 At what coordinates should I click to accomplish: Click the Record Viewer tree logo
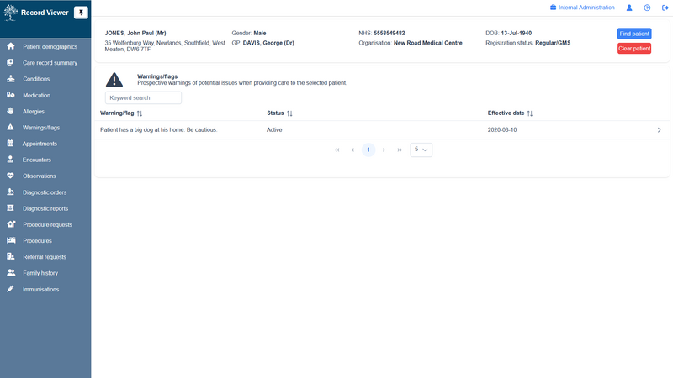pos(10,13)
